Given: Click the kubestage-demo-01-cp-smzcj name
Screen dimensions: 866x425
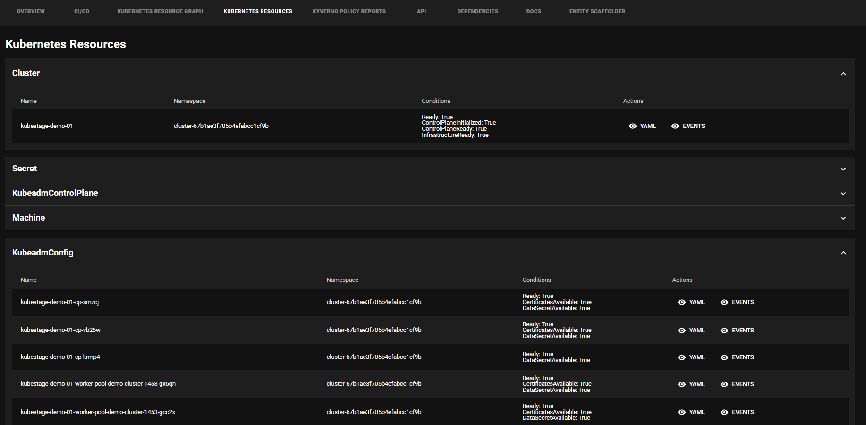Looking at the screenshot, I should [x=60, y=302].
